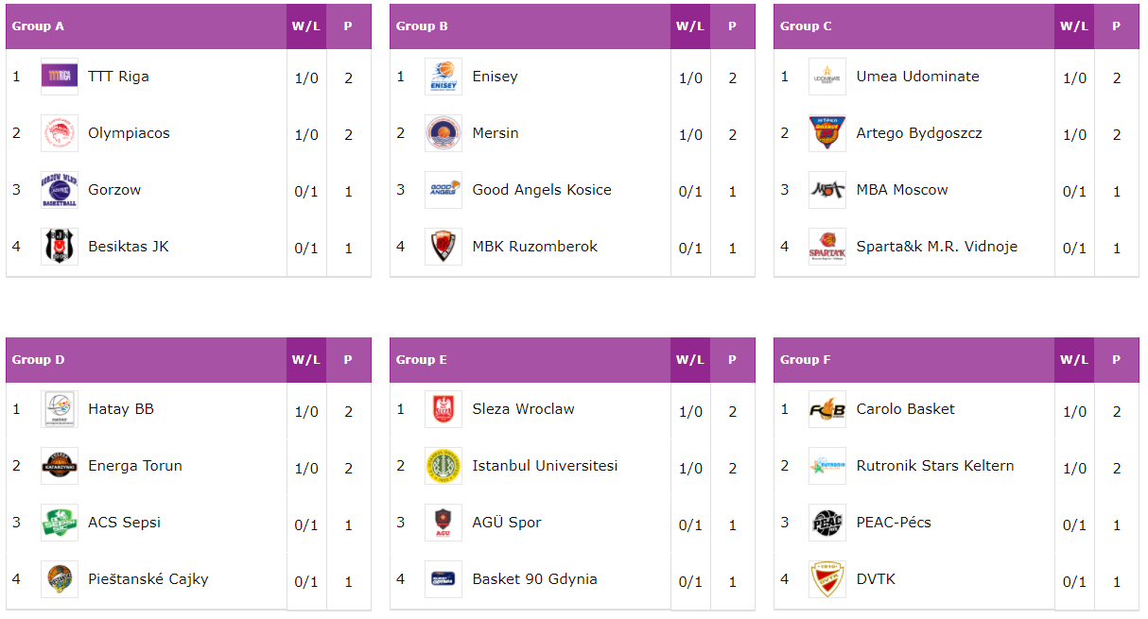This screenshot has width=1148, height=619.
Task: Select the AGÜ Spor team logo
Action: click(444, 523)
